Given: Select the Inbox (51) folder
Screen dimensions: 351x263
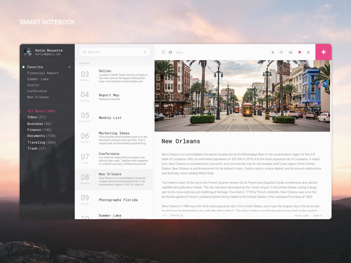Looking at the screenshot, I should [36, 117].
